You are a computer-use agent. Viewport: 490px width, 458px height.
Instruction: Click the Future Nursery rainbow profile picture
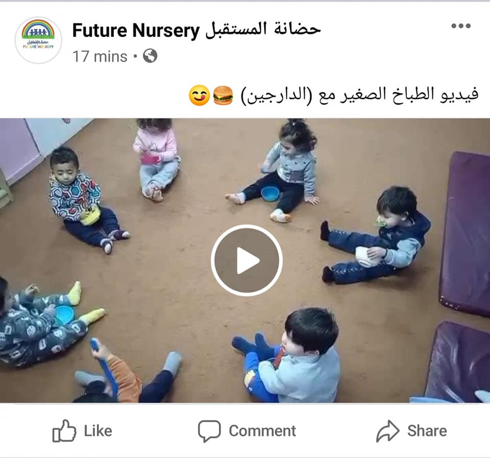[x=38, y=40]
